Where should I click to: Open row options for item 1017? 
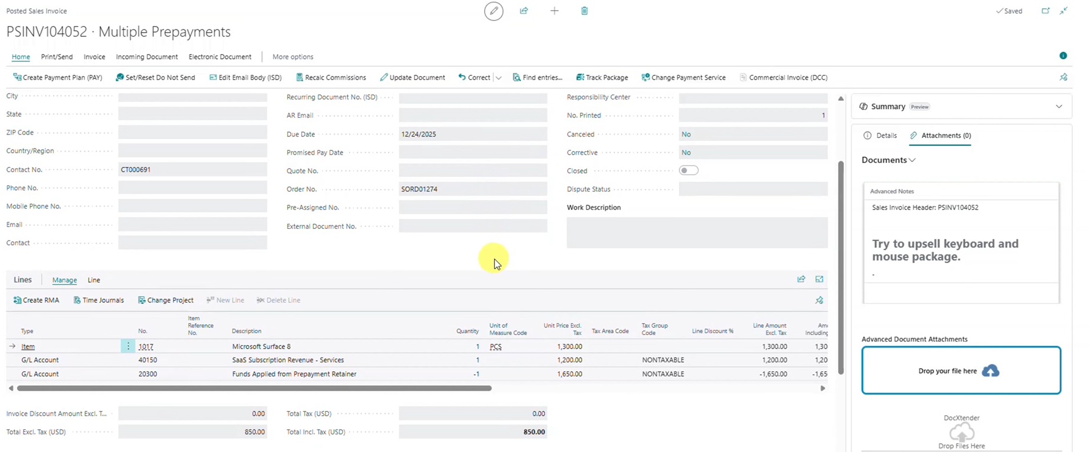[128, 346]
